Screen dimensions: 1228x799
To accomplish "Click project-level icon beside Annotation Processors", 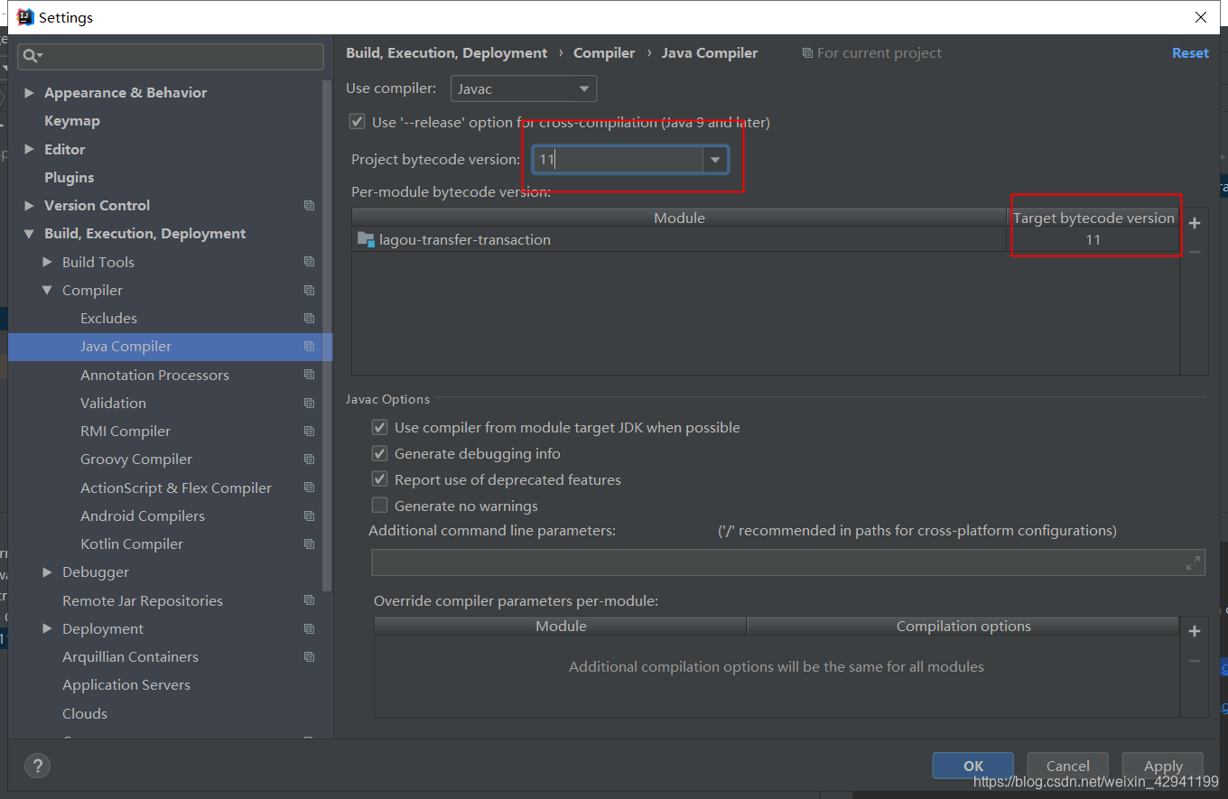I will tap(310, 375).
